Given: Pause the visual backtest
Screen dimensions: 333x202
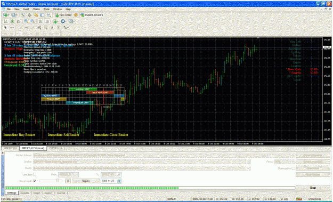Looking at the screenshot, I should [x=68, y=181].
